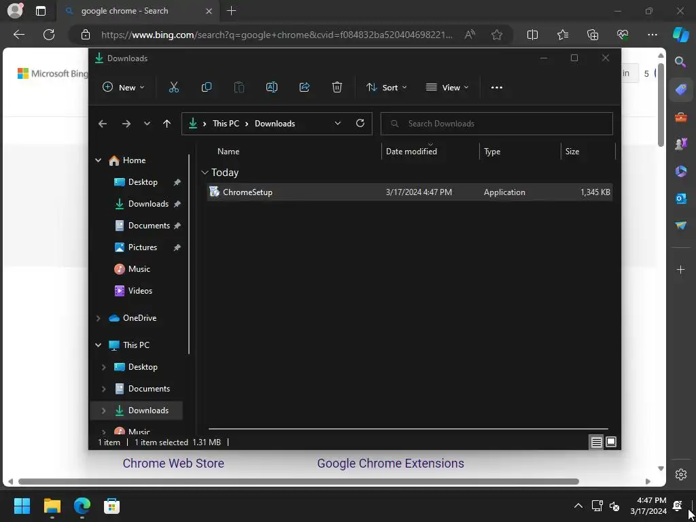Sort by Type column header
This screenshot has height=522, width=696.
[x=492, y=152]
